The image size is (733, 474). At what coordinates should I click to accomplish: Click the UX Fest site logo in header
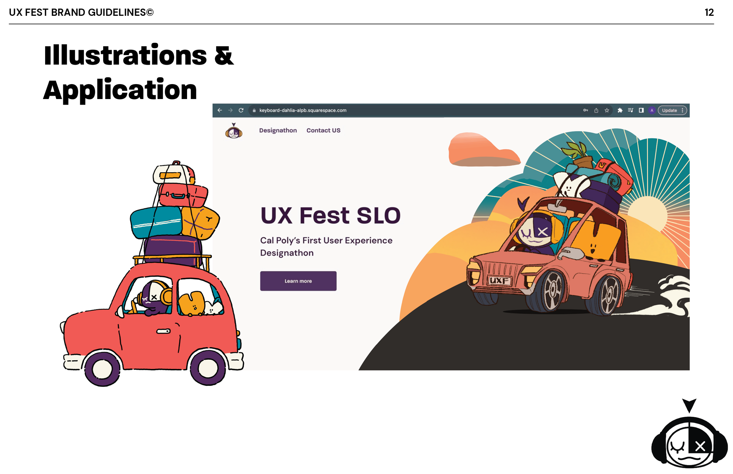[234, 131]
